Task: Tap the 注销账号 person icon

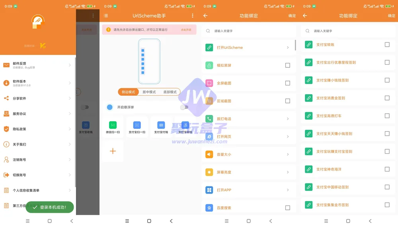Action: (x=6, y=160)
